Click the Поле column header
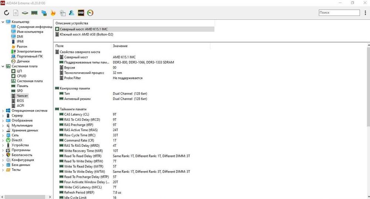370x199 pixels. [x=83, y=46]
